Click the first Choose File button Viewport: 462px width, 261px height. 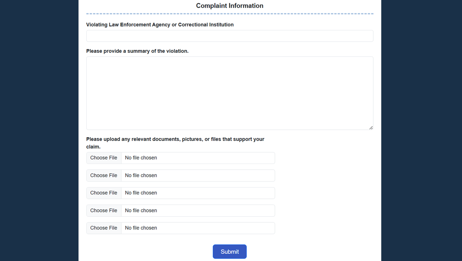pos(103,157)
